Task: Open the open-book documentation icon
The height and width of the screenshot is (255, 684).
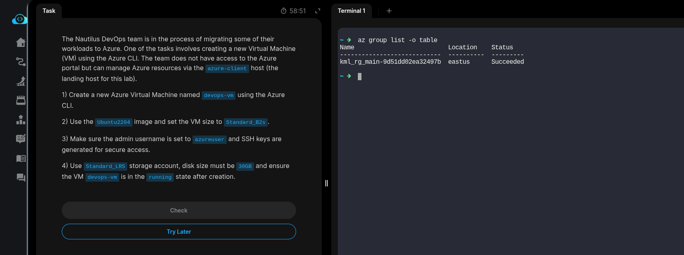Action: click(21, 158)
